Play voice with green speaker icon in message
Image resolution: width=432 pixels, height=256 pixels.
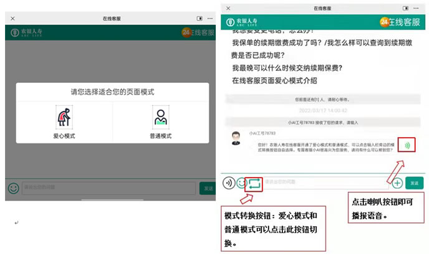(408, 145)
